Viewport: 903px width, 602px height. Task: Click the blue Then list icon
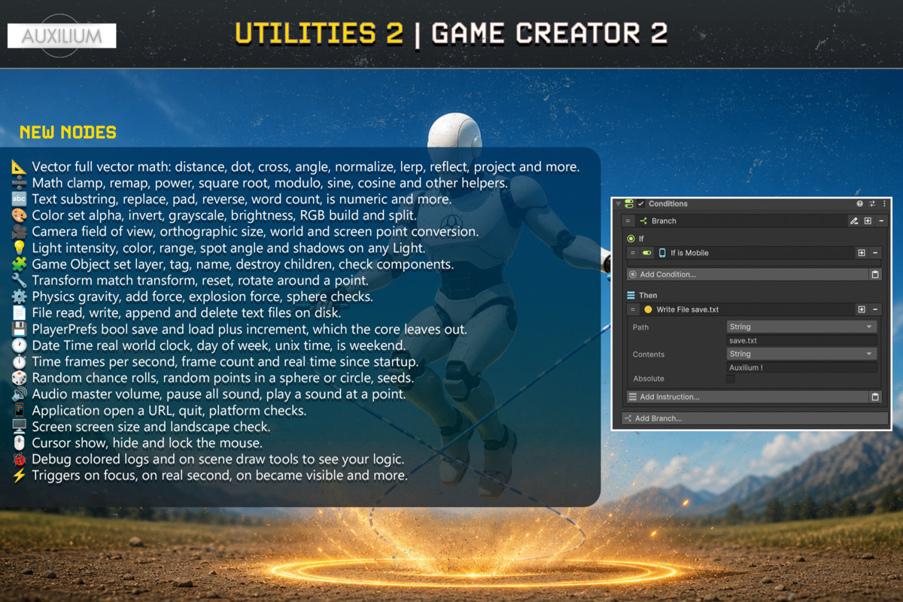pyautogui.click(x=631, y=296)
